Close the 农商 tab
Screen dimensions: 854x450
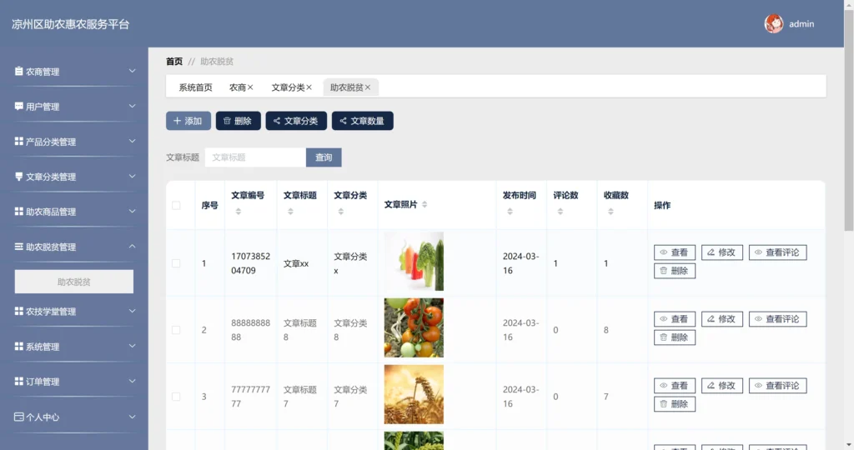pos(250,87)
